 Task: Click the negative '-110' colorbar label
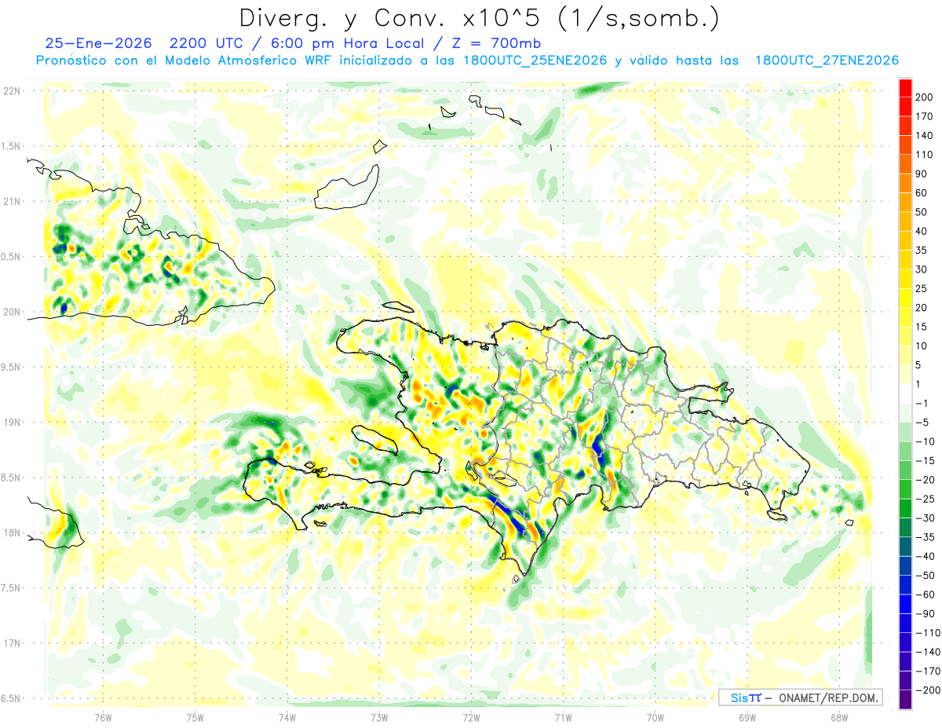[x=927, y=633]
